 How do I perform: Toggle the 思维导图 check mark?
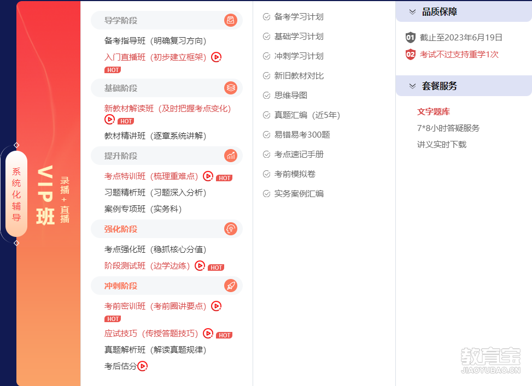point(267,96)
